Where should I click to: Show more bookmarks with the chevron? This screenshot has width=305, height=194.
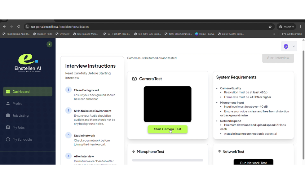(x=274, y=34)
